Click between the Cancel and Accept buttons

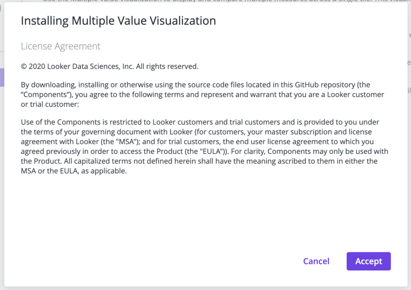[x=338, y=261]
